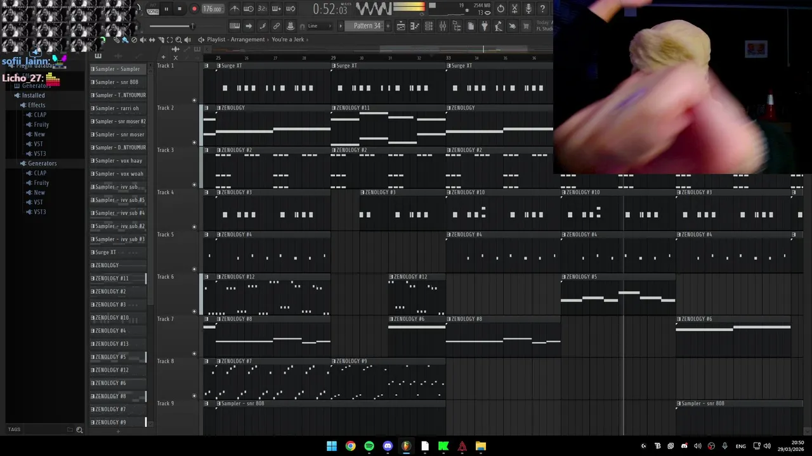The width and height of the screenshot is (812, 456).
Task: Open the Channel rack icon
Action: click(x=429, y=26)
